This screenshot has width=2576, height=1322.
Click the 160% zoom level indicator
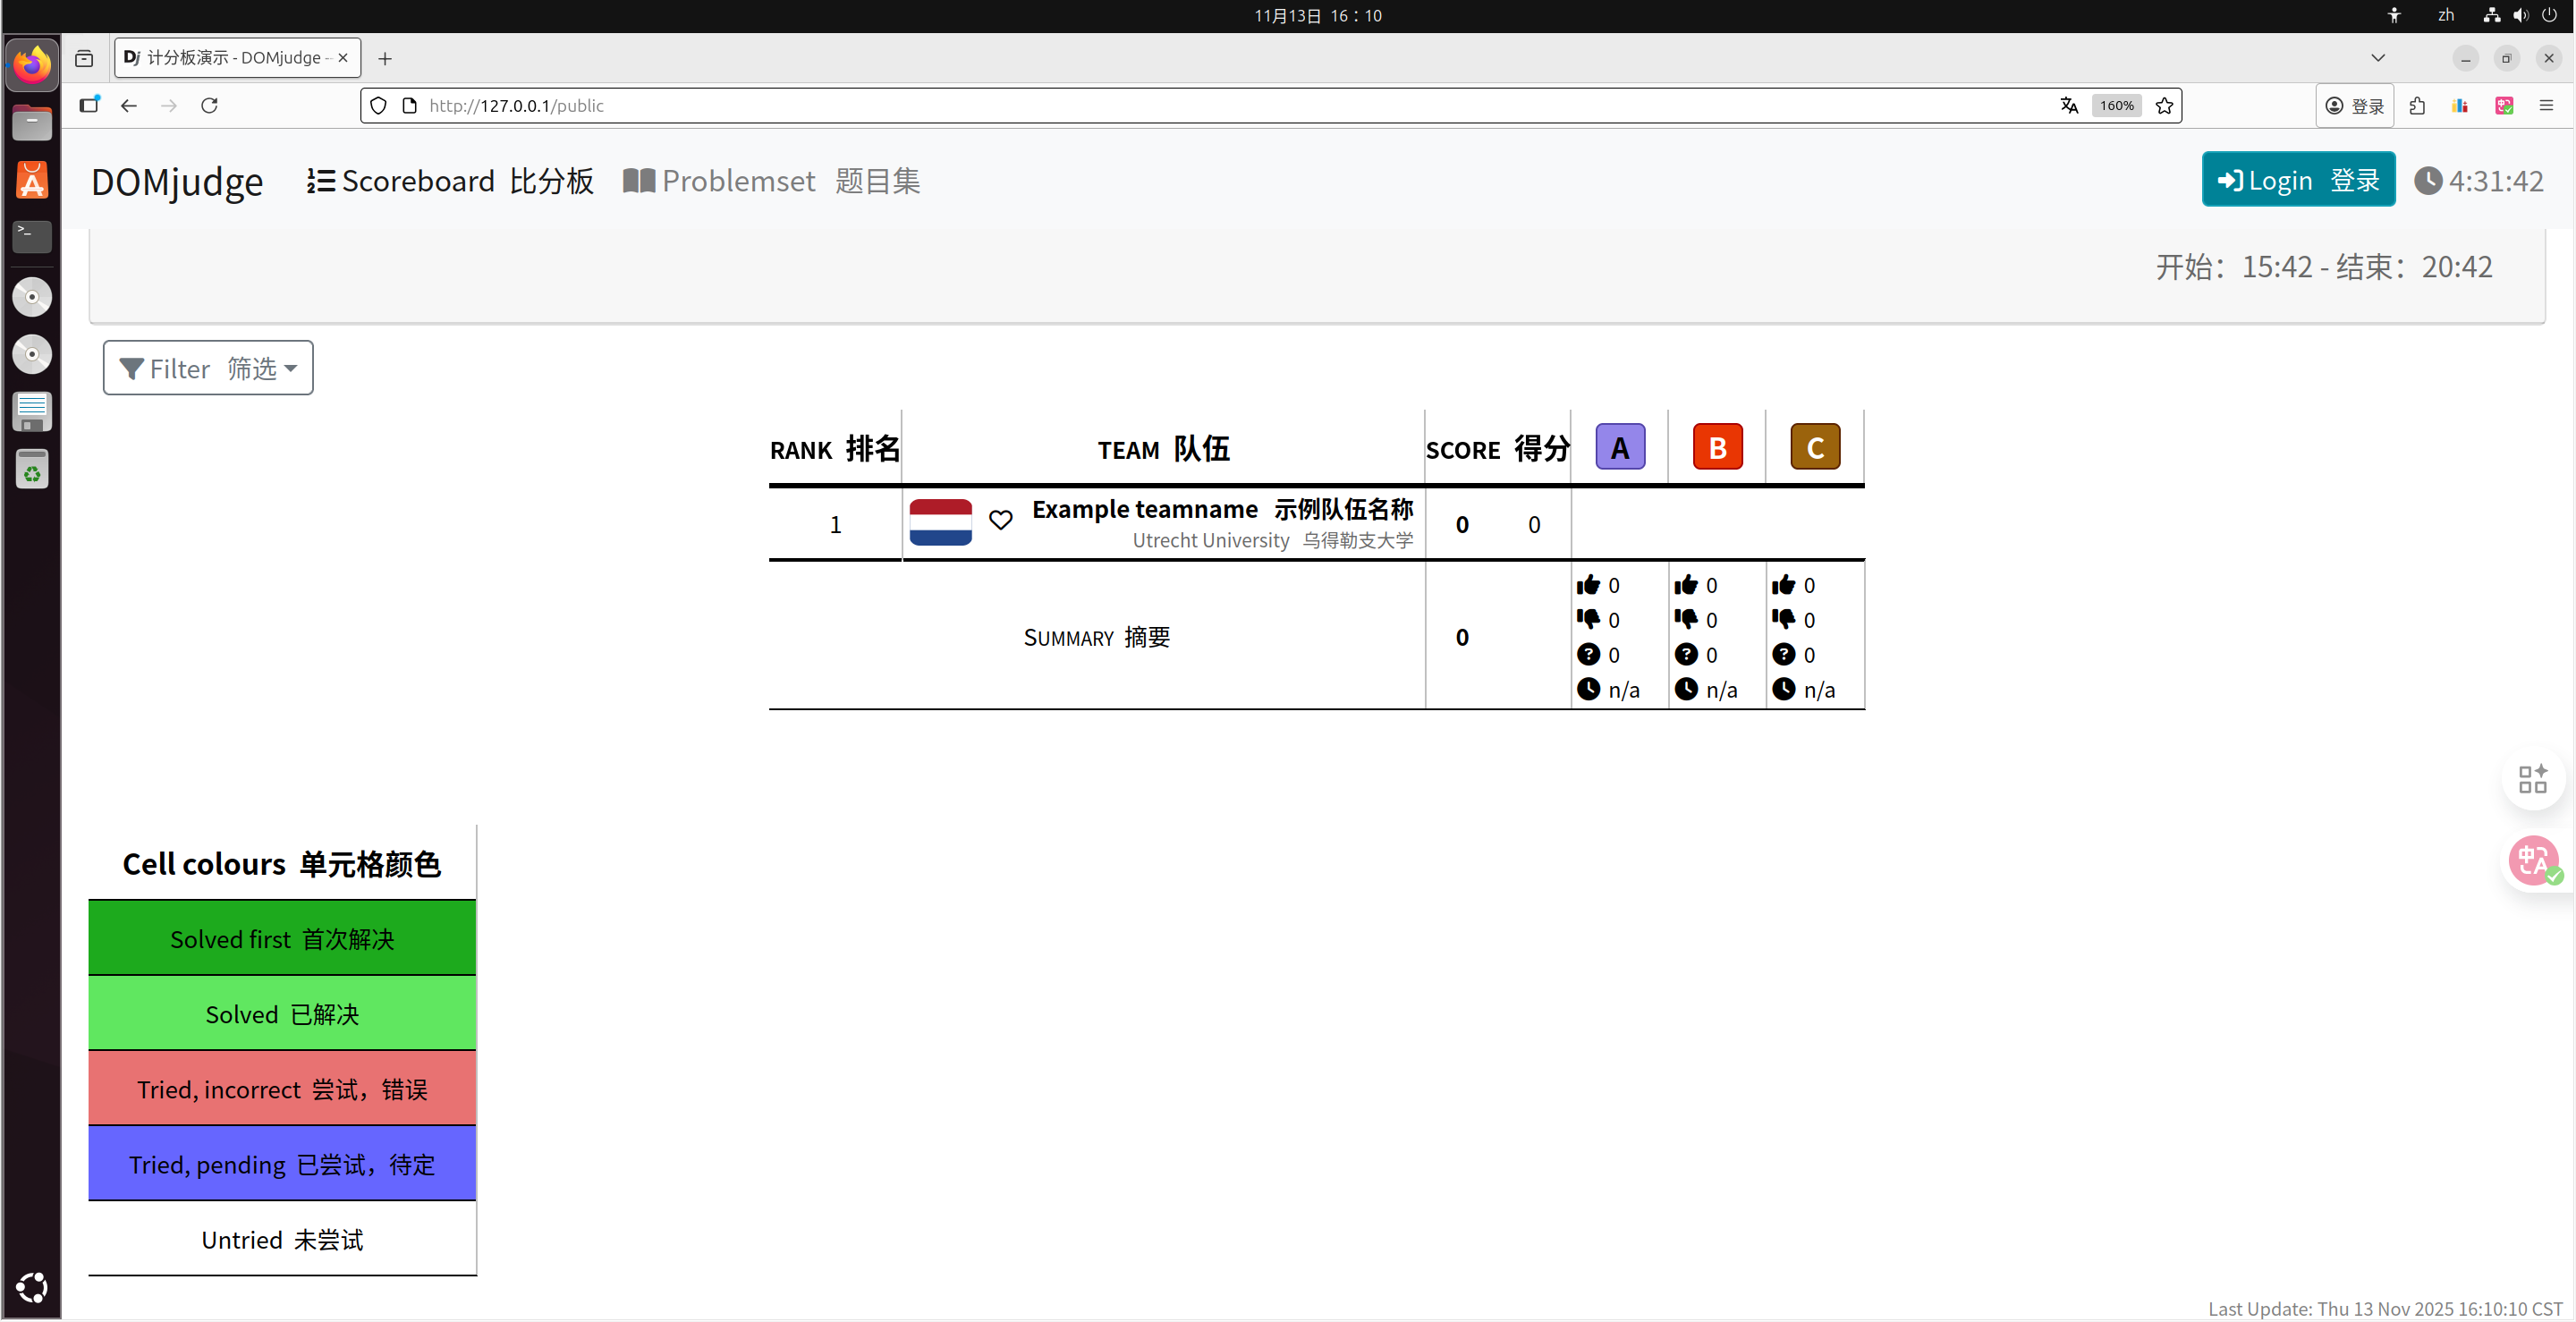[x=2116, y=105]
